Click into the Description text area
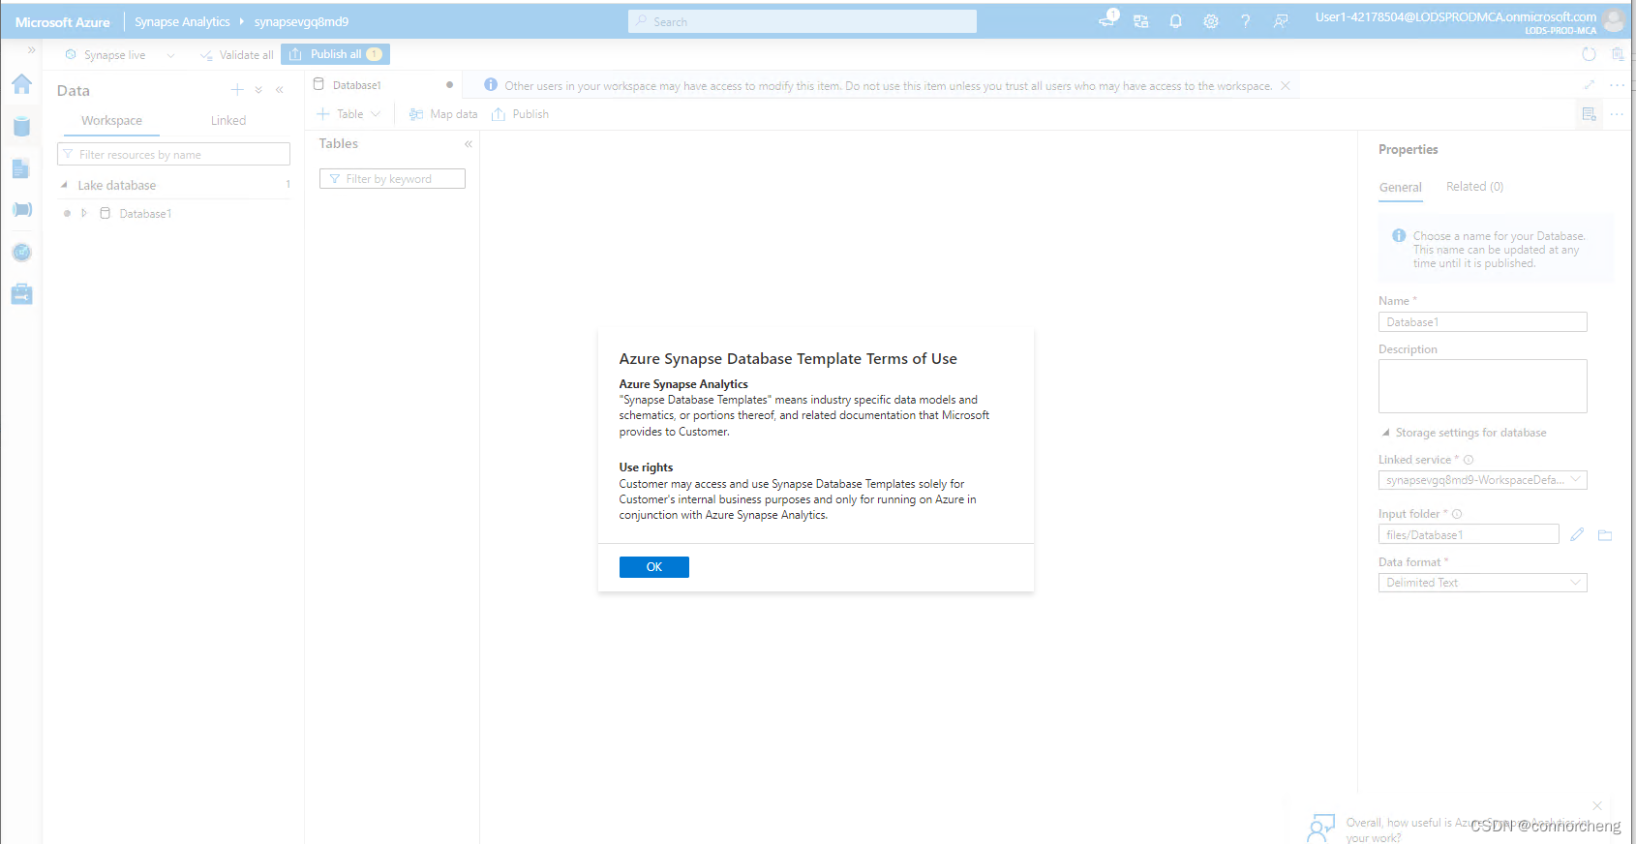This screenshot has height=844, width=1636. [1483, 386]
